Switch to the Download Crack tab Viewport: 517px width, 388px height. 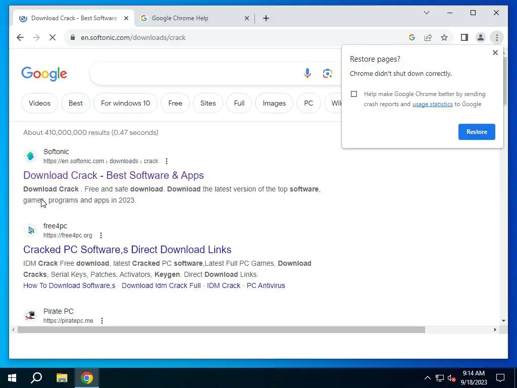tap(74, 18)
